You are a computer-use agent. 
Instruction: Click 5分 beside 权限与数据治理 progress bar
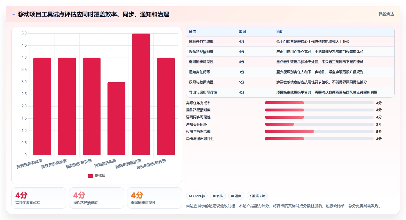(x=379, y=132)
